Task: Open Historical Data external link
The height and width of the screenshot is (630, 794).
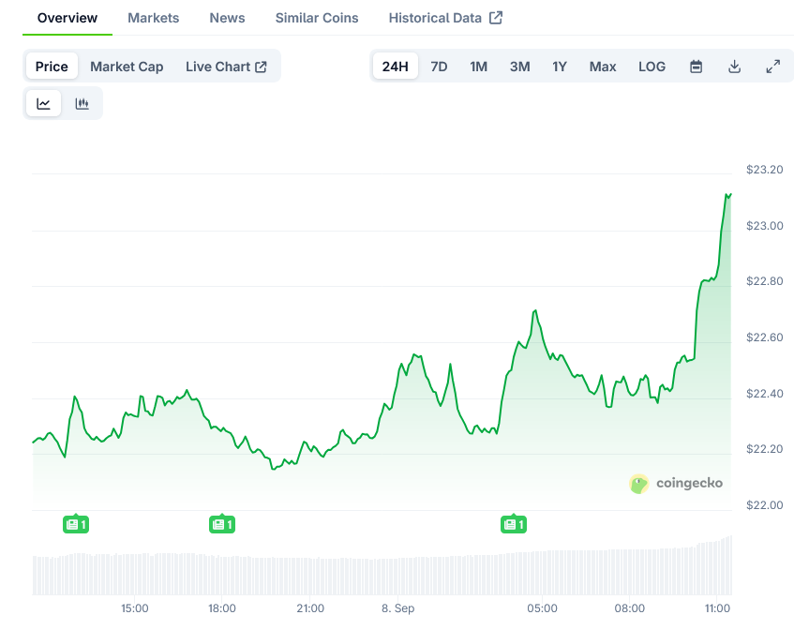Action: 445,18
